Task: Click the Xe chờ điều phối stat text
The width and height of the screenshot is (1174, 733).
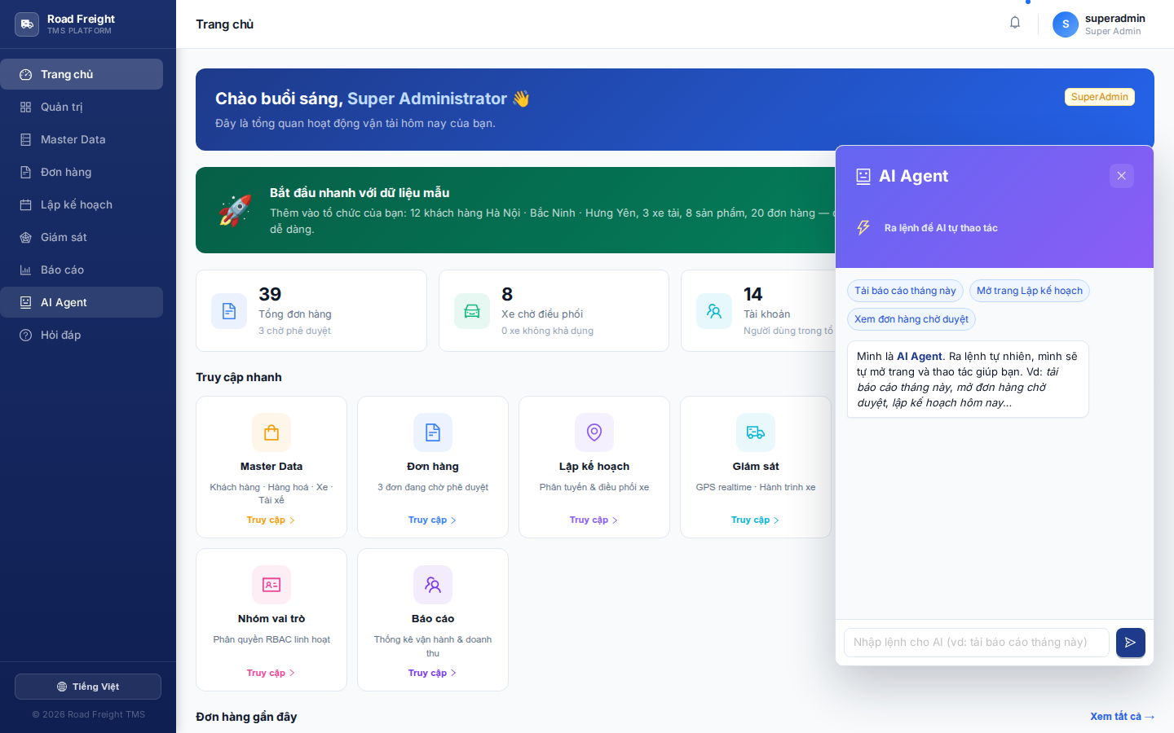Action: [542, 314]
